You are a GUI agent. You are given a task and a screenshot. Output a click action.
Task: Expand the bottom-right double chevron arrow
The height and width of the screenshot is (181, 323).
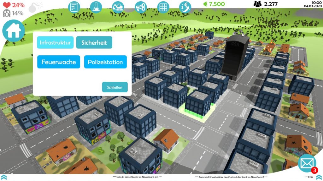[320, 177]
